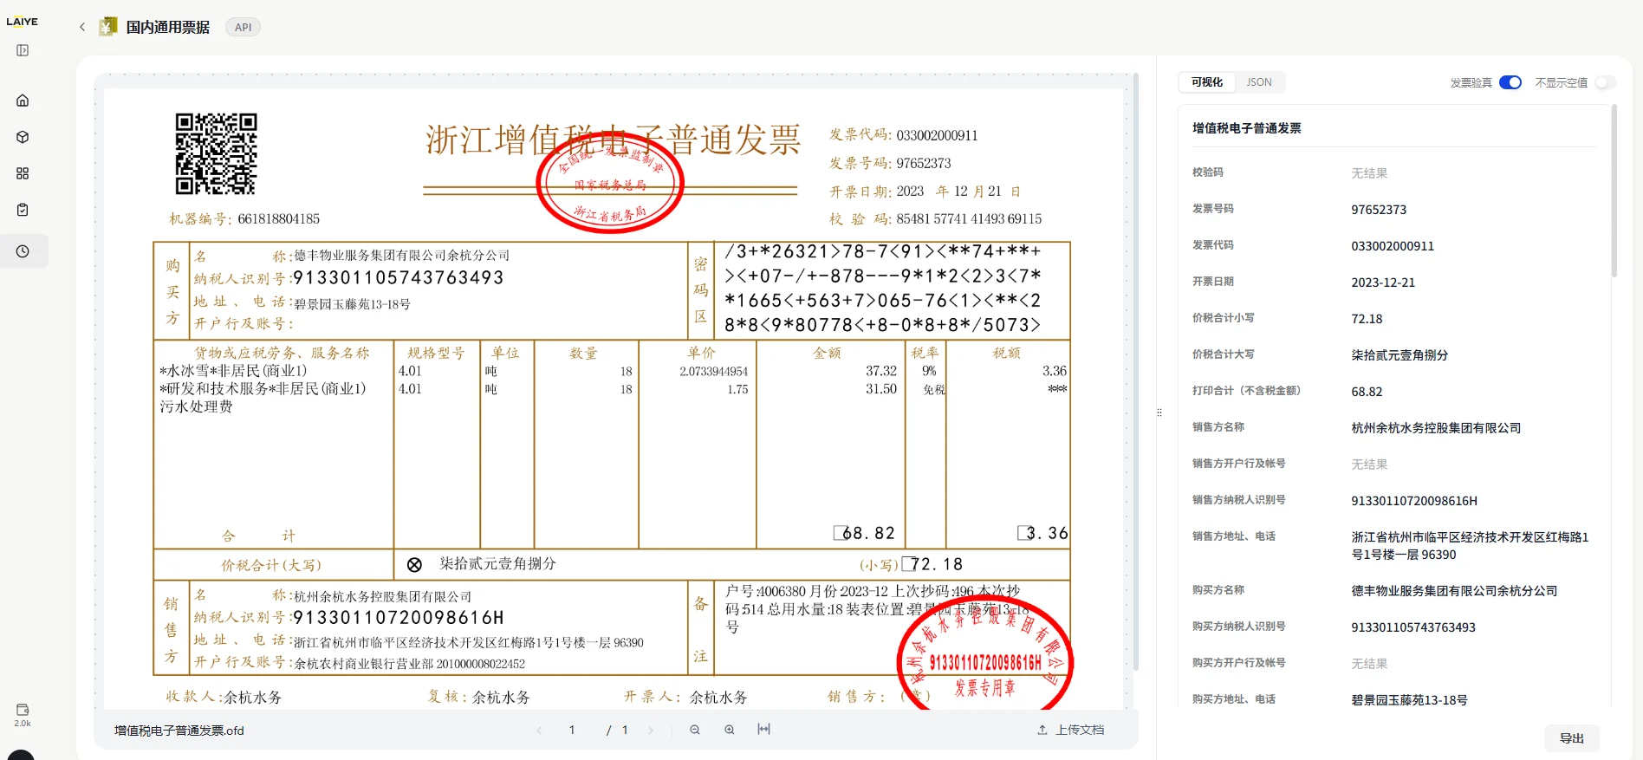Click the 2.0k quota icon in the sidebar

[23, 714]
